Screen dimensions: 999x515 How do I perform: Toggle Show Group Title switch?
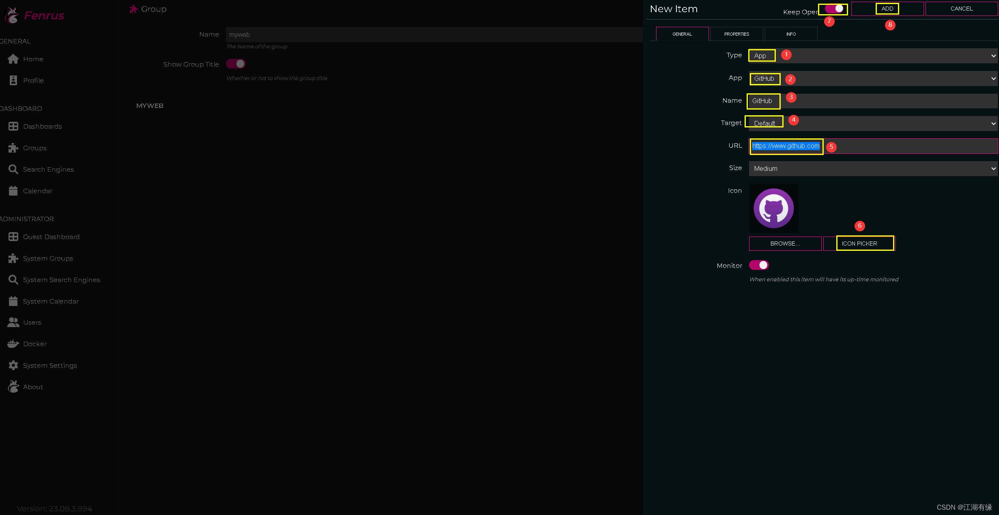[x=236, y=64]
